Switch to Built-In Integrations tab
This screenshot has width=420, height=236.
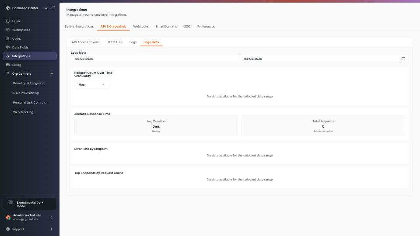pyautogui.click(x=79, y=27)
